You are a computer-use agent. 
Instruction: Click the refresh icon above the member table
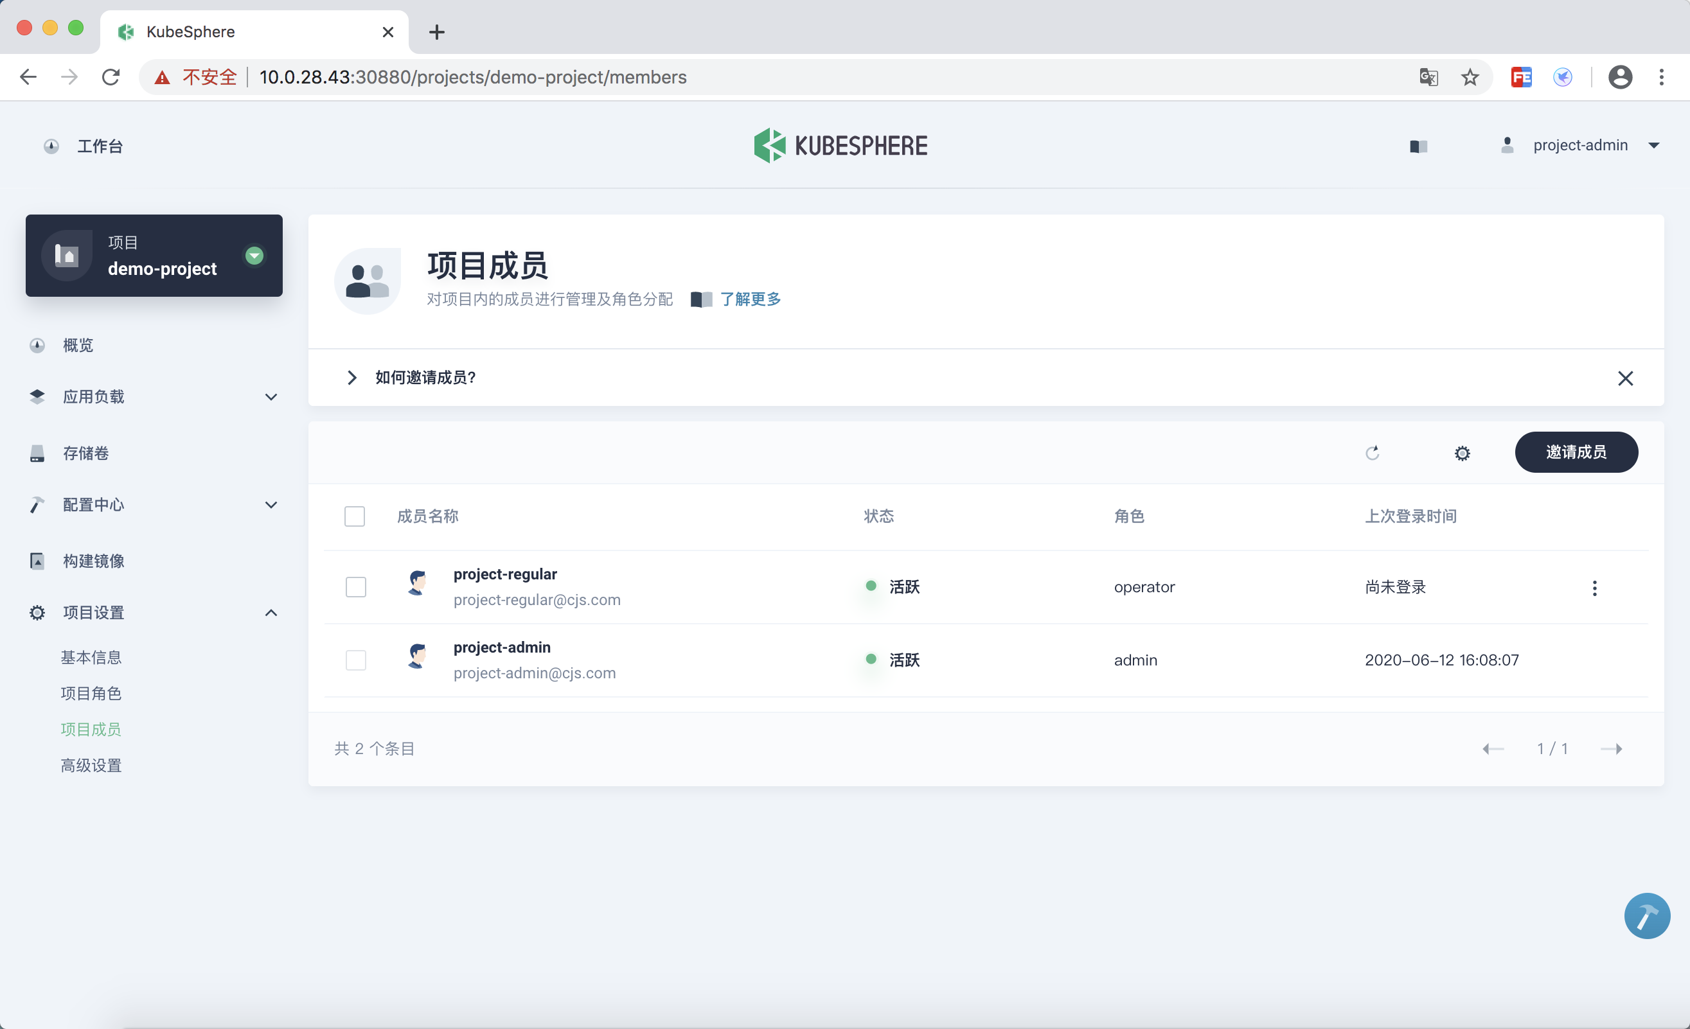[1372, 452]
